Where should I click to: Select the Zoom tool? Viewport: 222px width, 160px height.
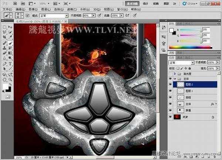[10, 80]
